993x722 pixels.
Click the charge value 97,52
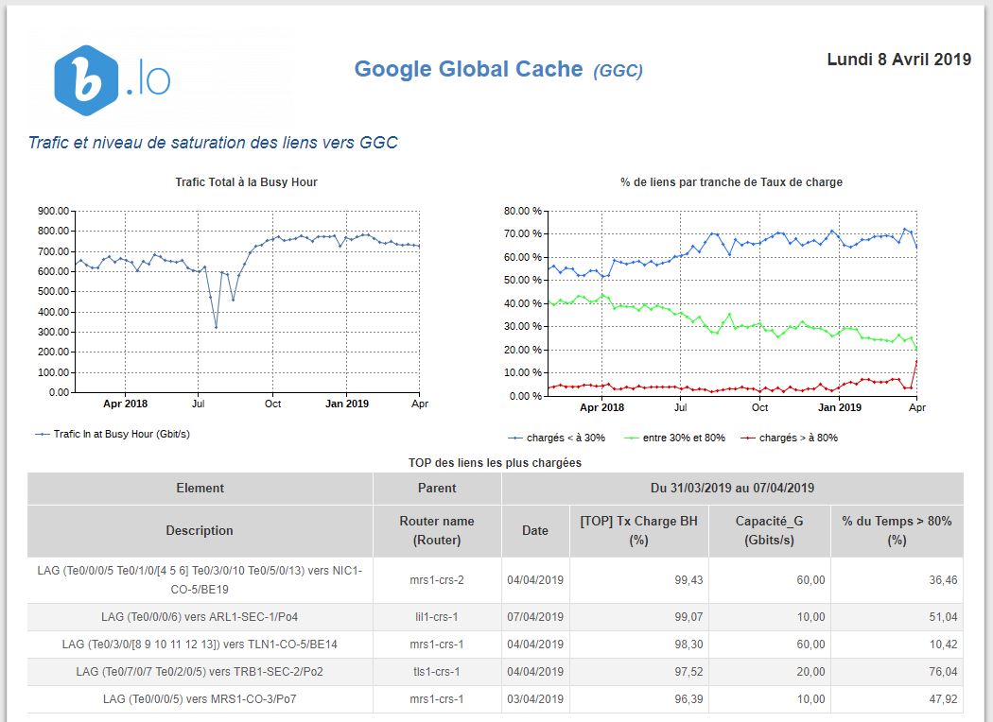point(688,671)
